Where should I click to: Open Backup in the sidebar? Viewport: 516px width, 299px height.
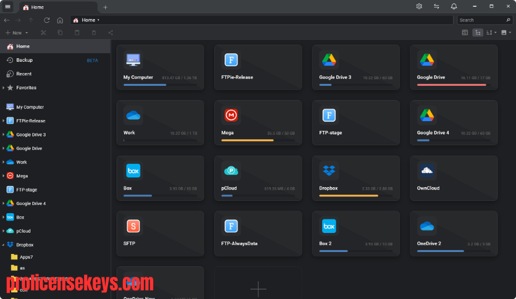(55, 61)
